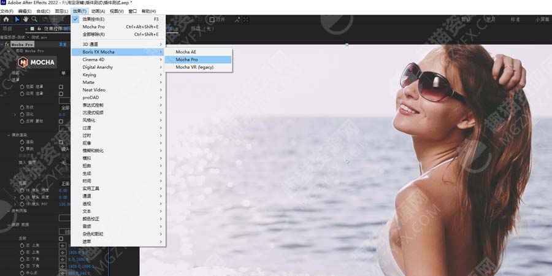Click crosshair point picker for 左 下角
This screenshot has width=552, height=276.
pyautogui.click(x=63, y=259)
